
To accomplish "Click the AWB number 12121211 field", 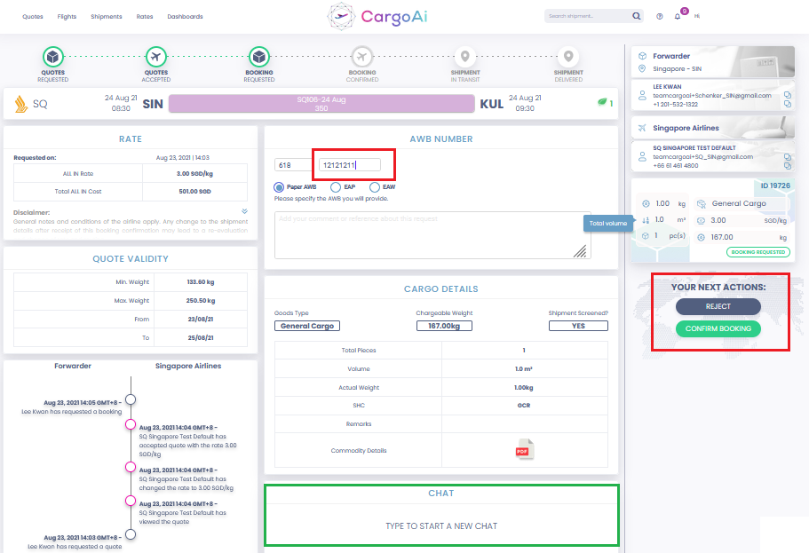I will [x=349, y=165].
